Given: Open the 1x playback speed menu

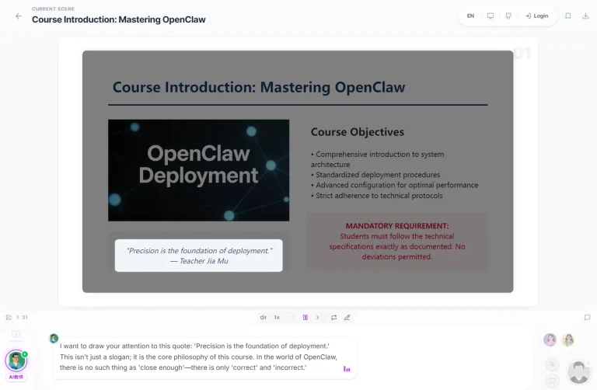Looking at the screenshot, I should (277, 317).
